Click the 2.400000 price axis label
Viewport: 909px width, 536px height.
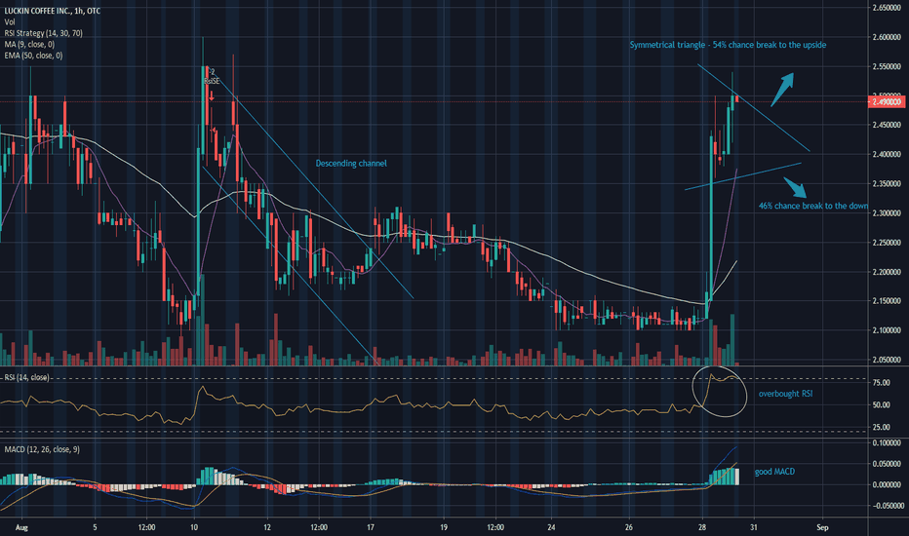click(887, 155)
